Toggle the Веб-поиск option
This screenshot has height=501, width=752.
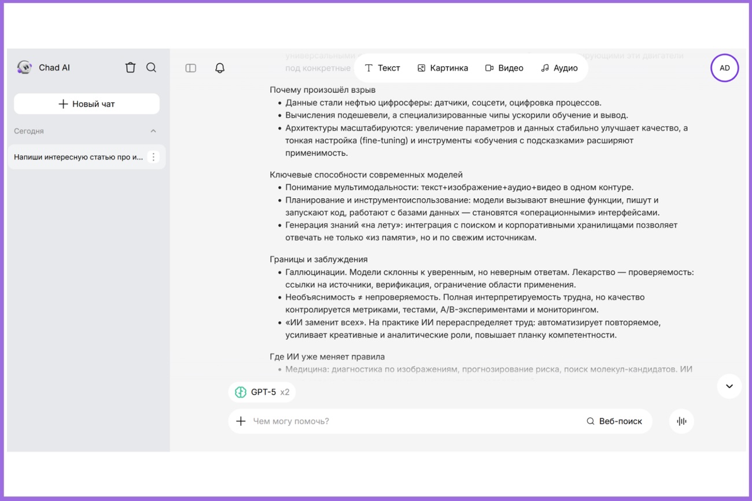[x=614, y=421]
